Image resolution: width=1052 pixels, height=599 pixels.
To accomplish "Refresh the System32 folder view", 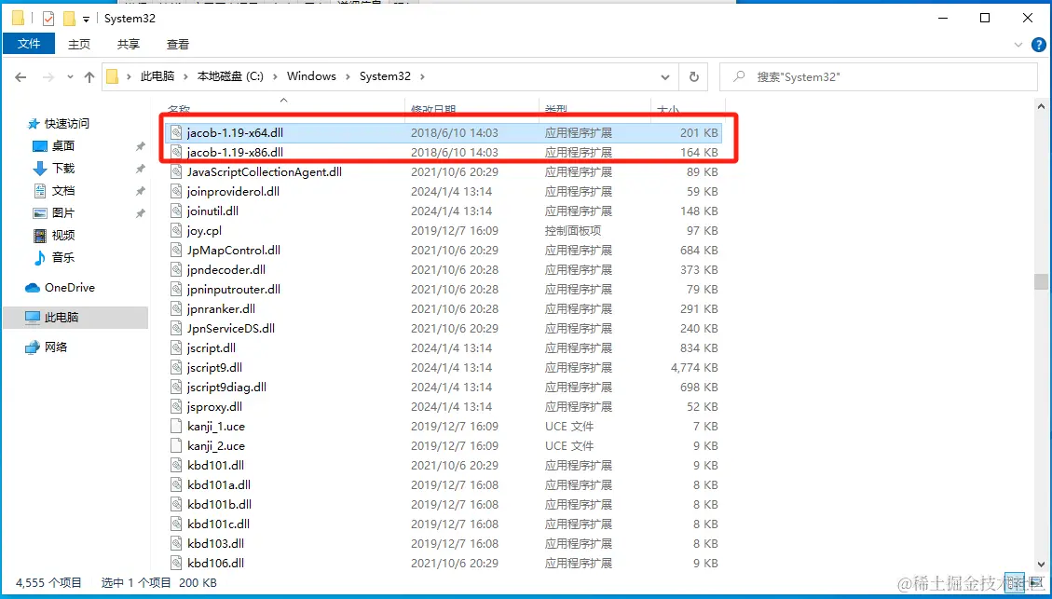I will 694,76.
